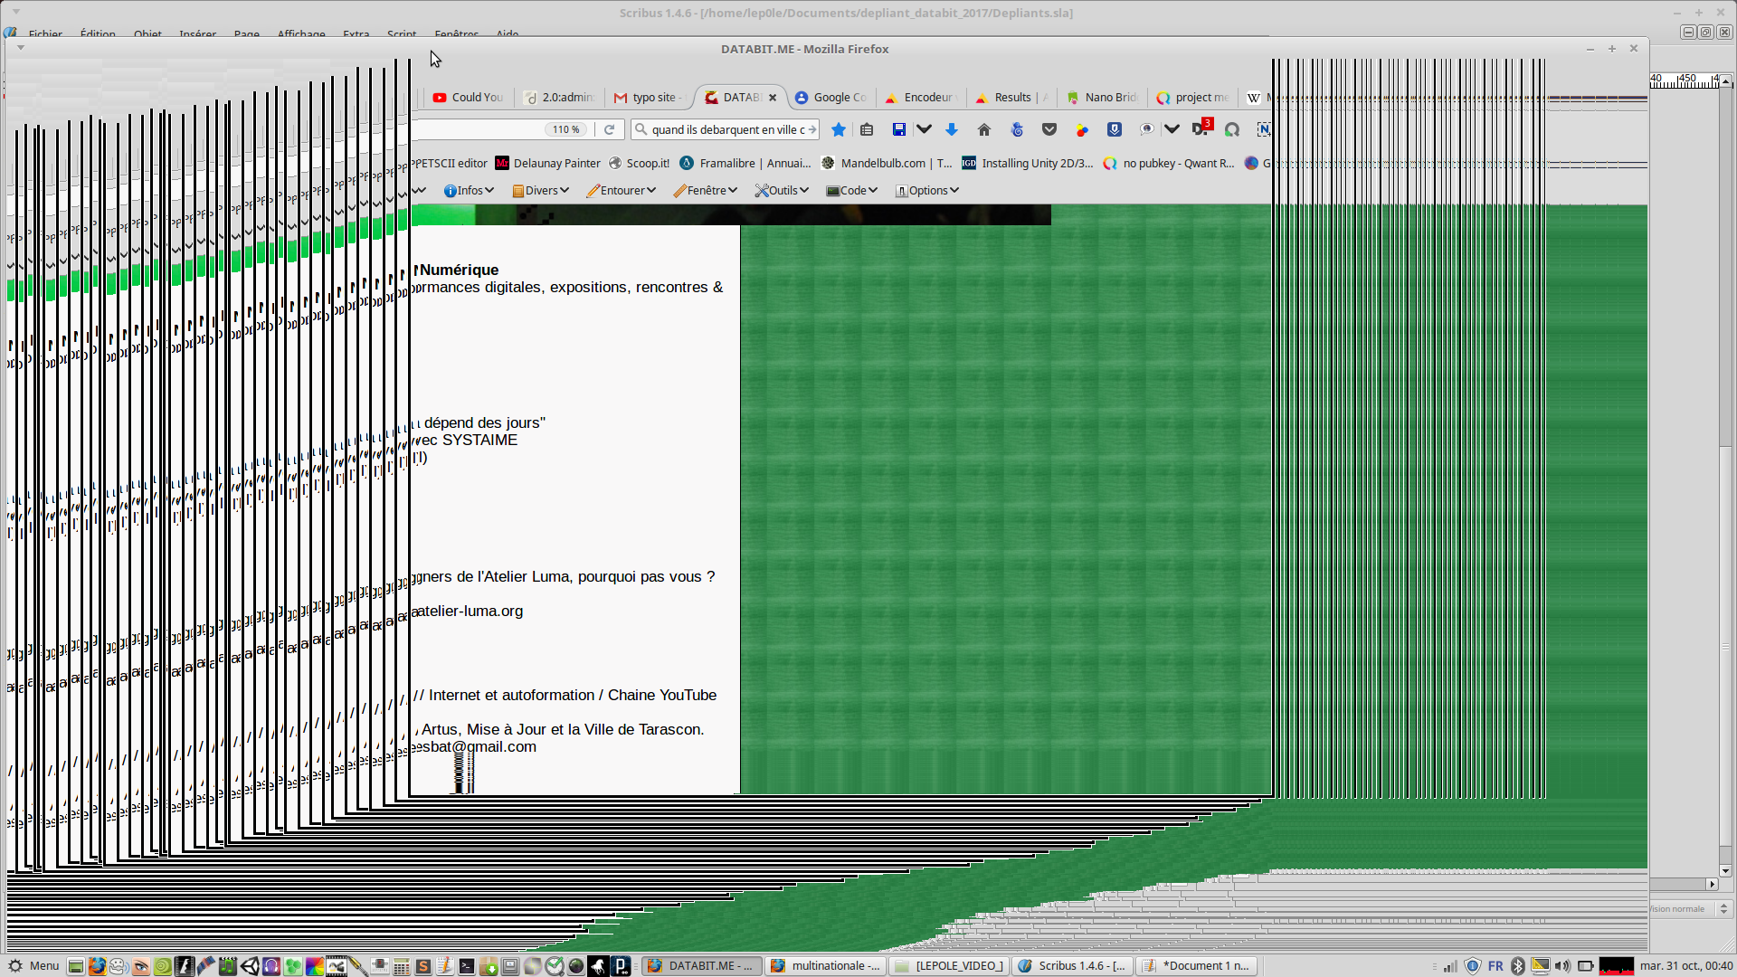Toggle the volume speaker icon in tray
1737x977 pixels.
pyautogui.click(x=1562, y=966)
